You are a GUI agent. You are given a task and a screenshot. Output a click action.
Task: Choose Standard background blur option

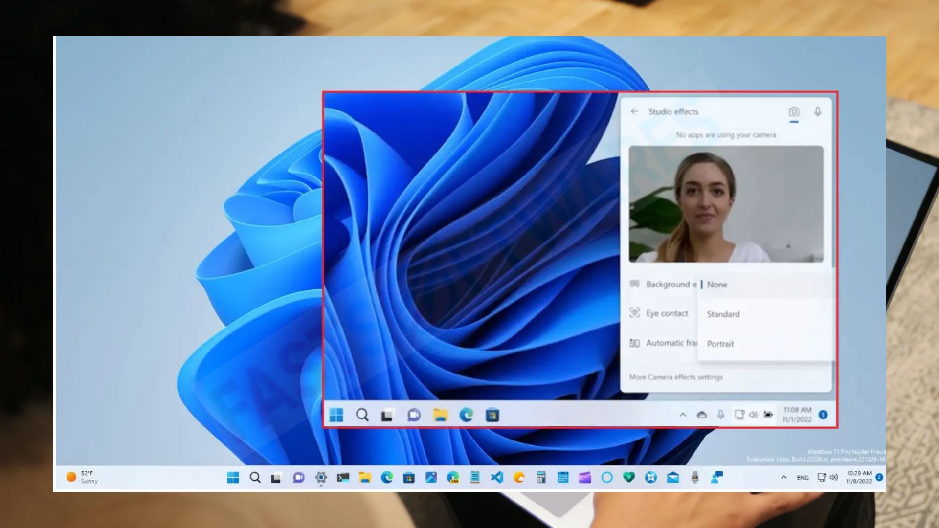pyautogui.click(x=765, y=314)
